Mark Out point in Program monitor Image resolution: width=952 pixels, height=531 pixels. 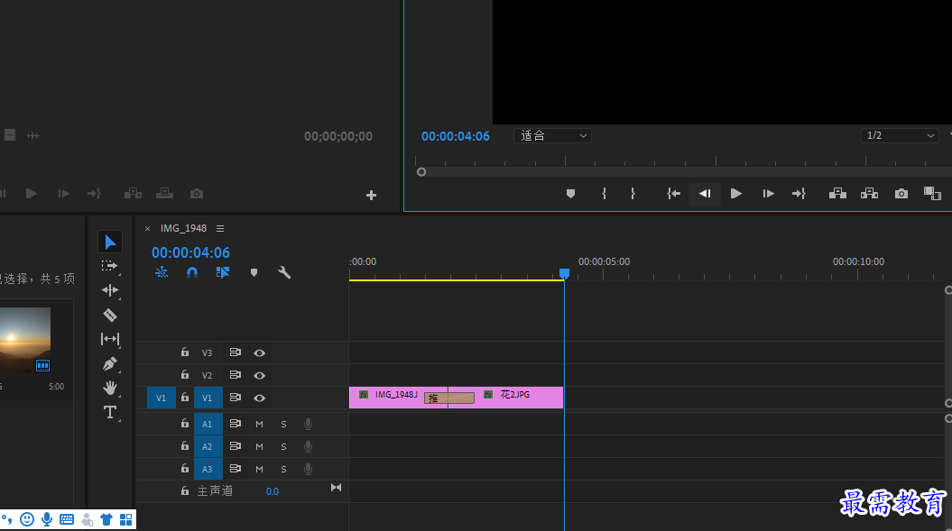pos(633,194)
